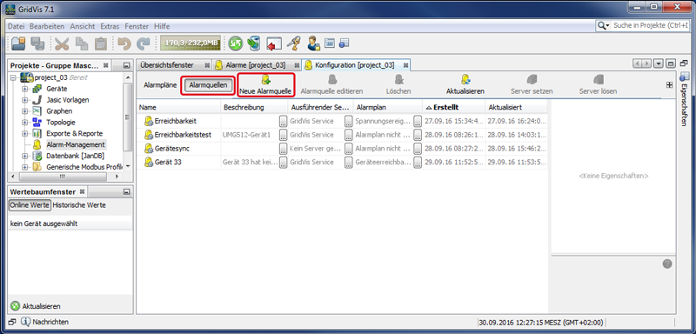The width and height of the screenshot is (696, 334).
Task: Click the keys icon in main toolbar
Action: point(292,43)
